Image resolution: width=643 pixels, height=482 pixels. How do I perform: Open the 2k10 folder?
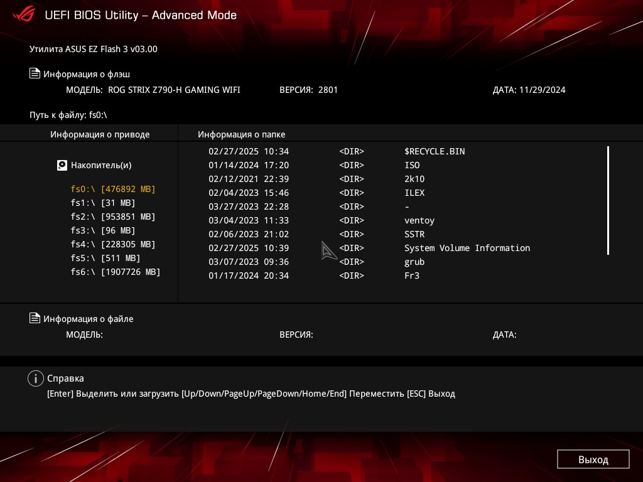coord(414,179)
